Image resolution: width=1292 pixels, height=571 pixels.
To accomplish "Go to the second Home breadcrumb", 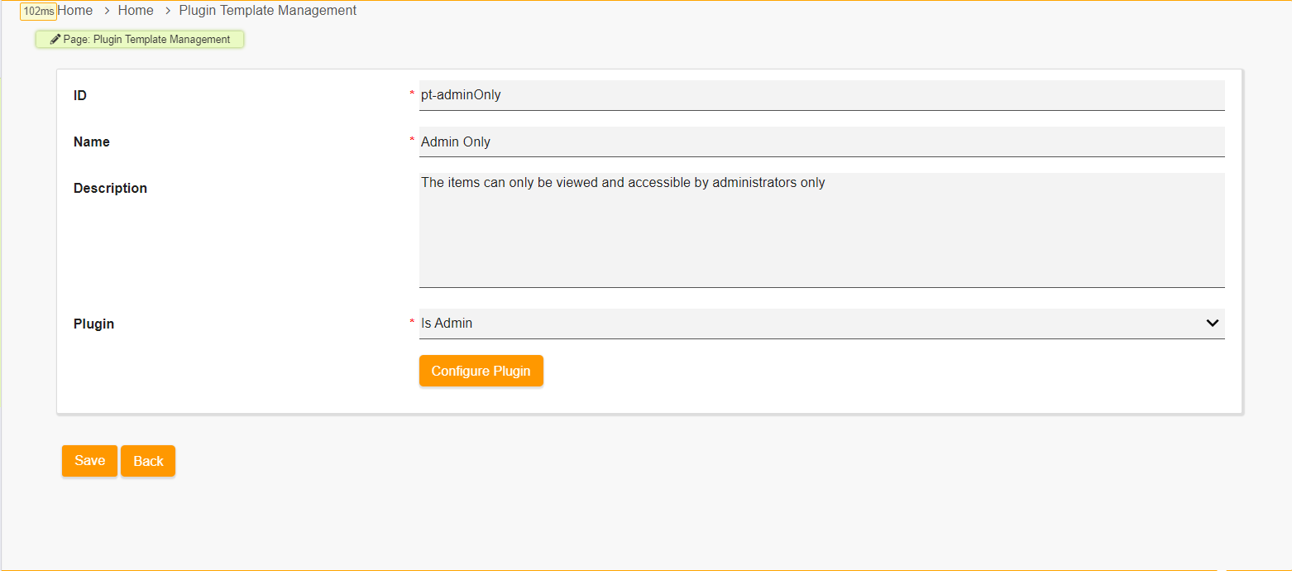I will click(136, 11).
